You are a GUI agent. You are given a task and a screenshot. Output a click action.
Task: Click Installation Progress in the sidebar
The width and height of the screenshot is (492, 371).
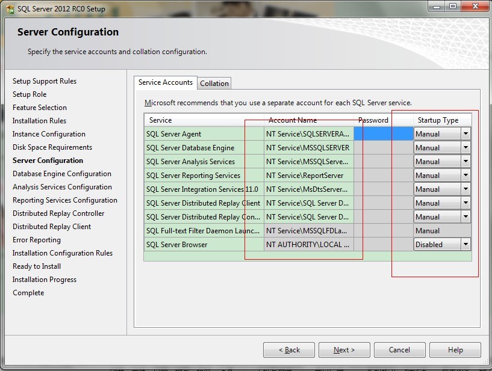[x=44, y=280]
